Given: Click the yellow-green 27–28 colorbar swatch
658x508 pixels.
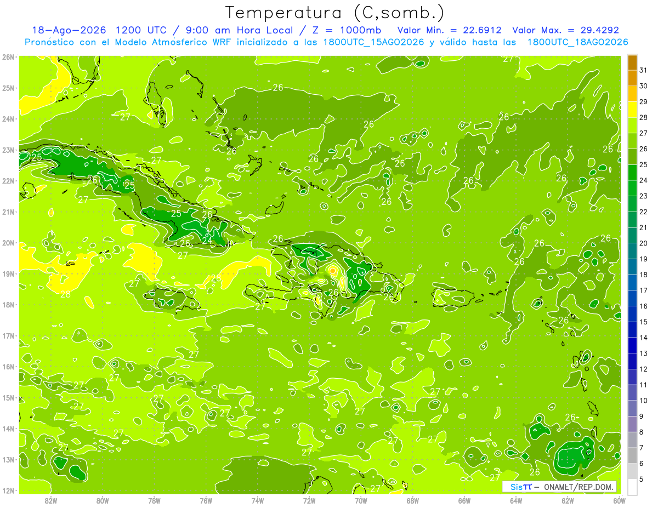Looking at the screenshot, I should 632,125.
